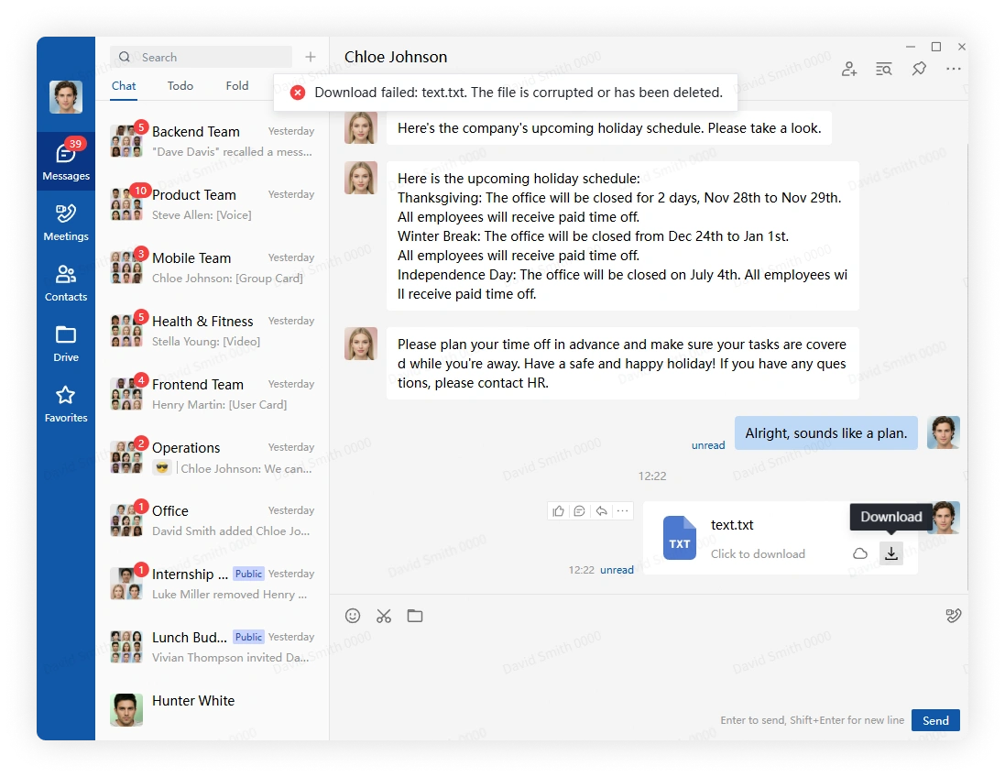The image size is (1005, 777).
Task: Click the Search input field
Action: [x=202, y=57]
